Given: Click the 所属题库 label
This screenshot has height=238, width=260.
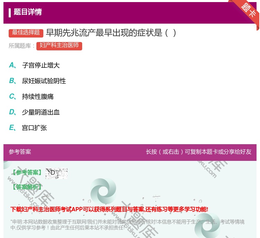Looking at the screenshot, I should [21, 46].
